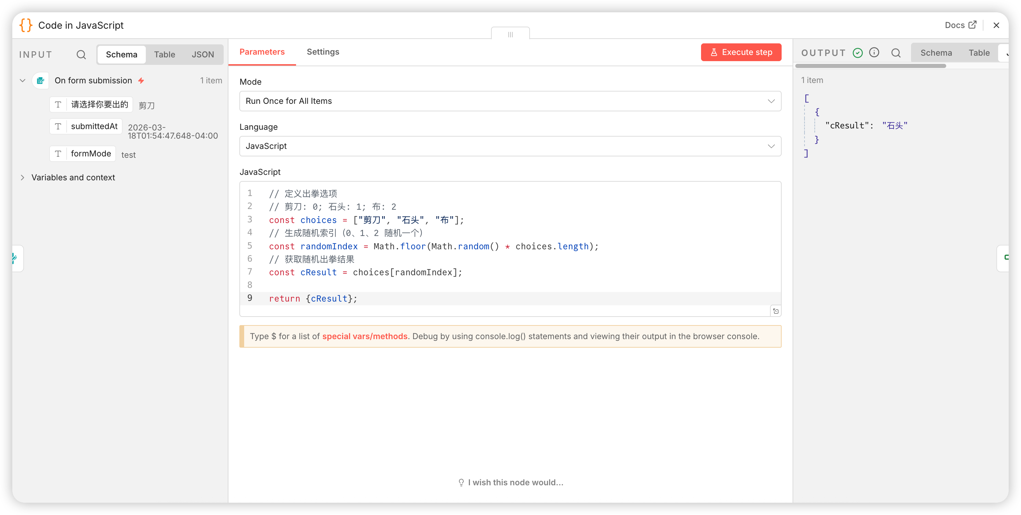Expand Variables and context section

[73, 178]
